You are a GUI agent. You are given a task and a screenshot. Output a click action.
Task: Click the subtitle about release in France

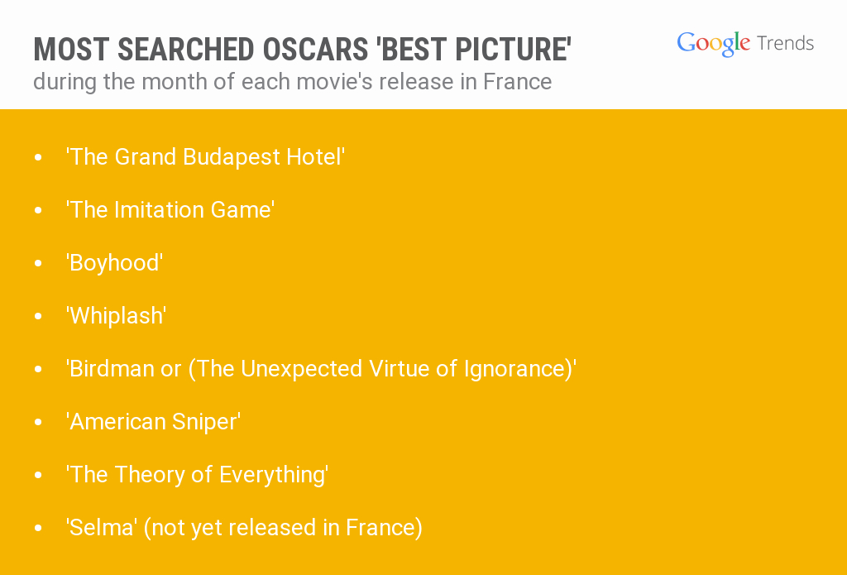(x=292, y=82)
